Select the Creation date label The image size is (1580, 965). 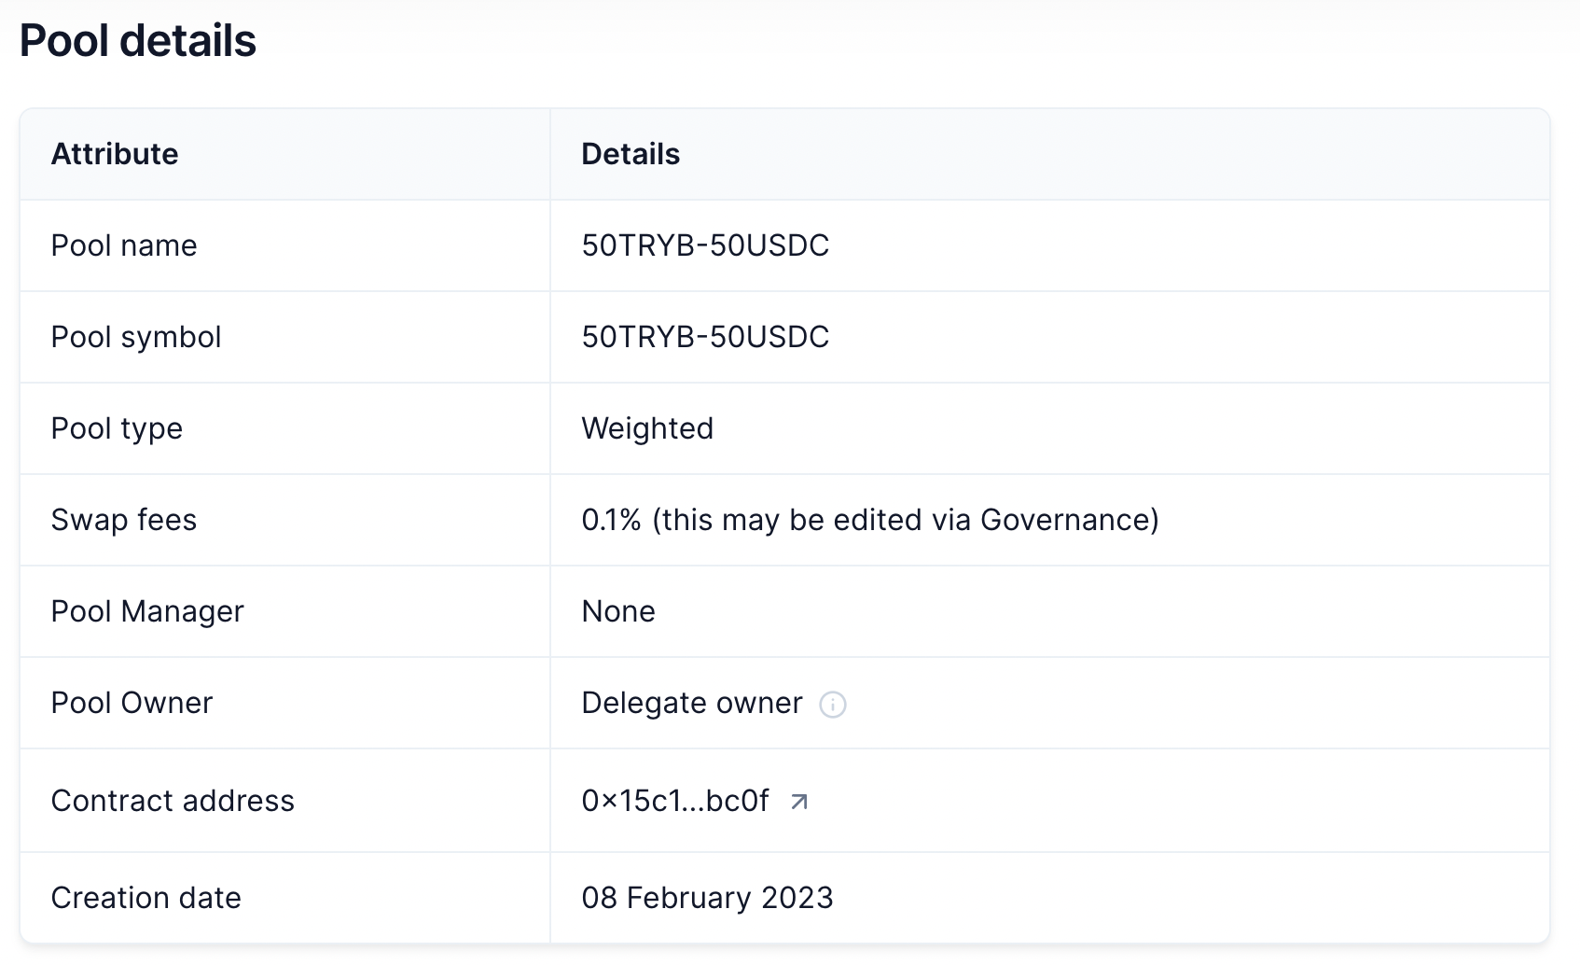tap(146, 898)
